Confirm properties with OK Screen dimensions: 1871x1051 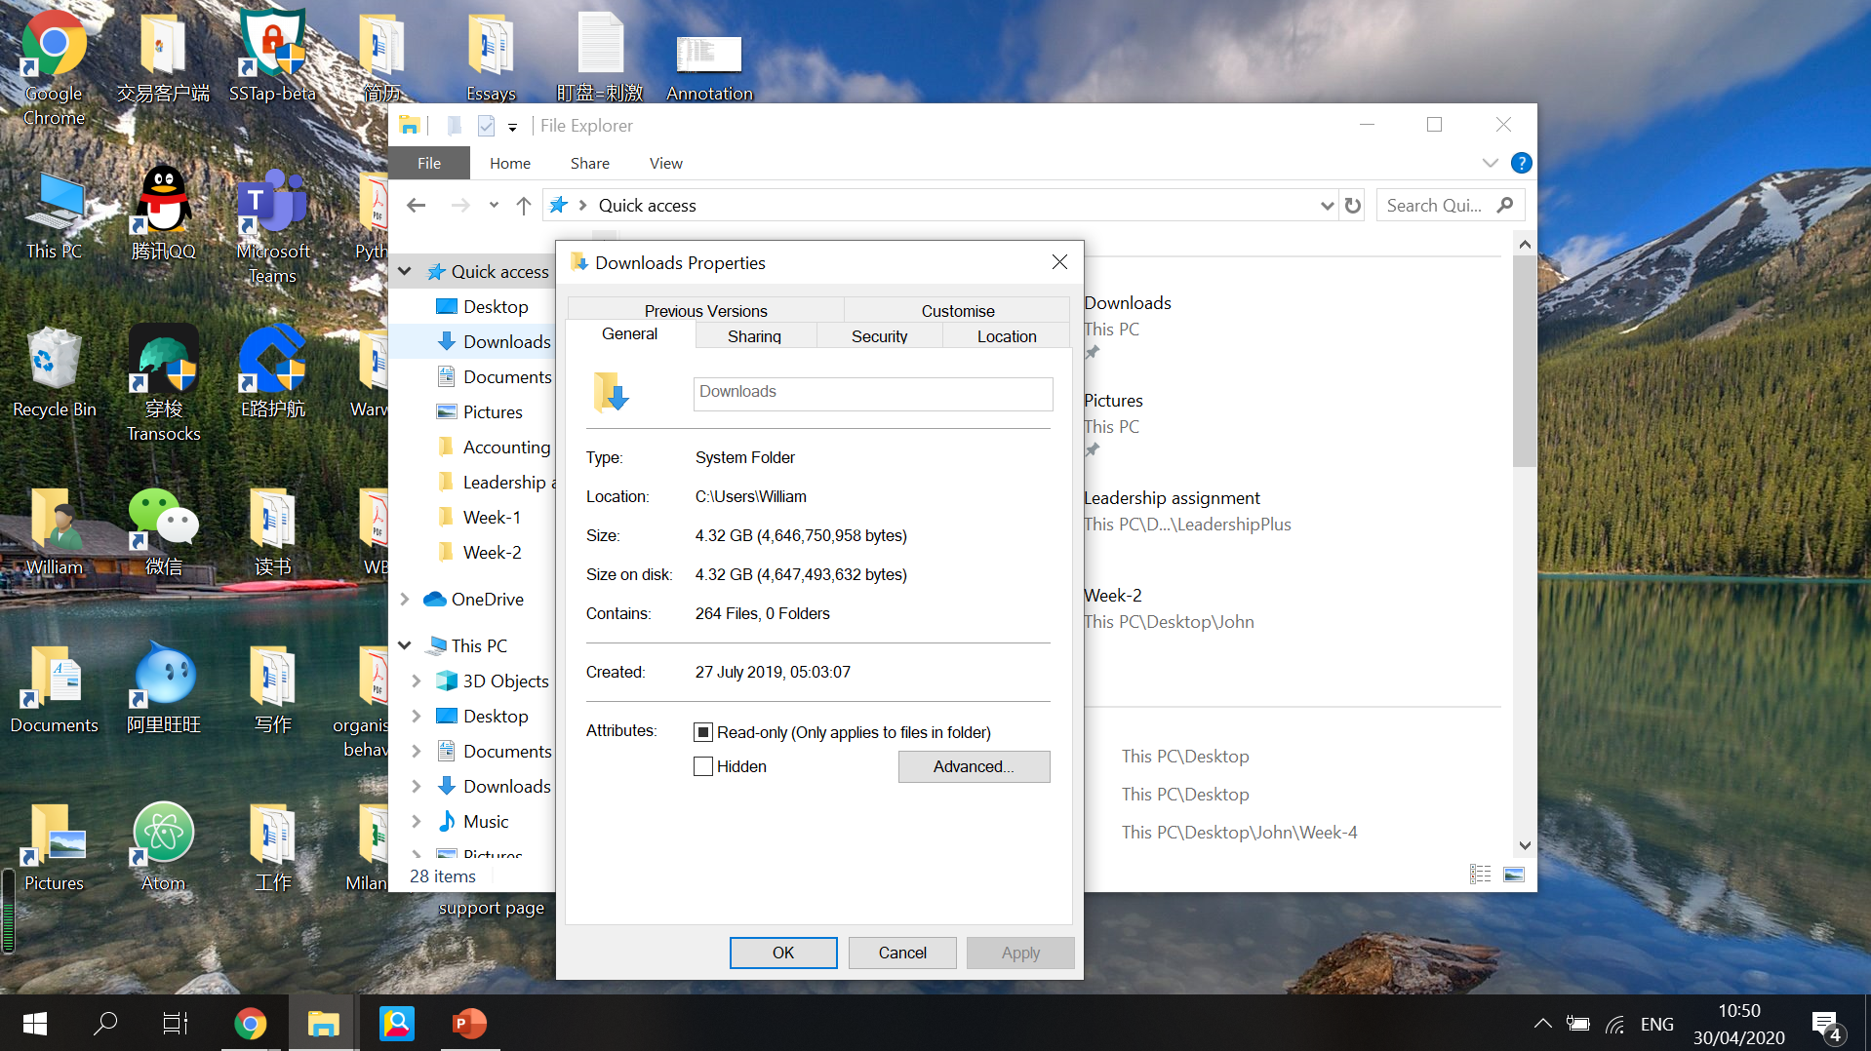pos(783,953)
